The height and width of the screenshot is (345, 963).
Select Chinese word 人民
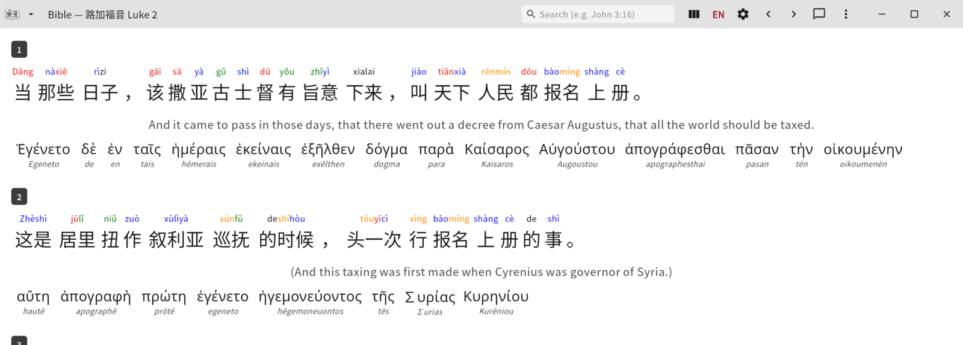point(496,93)
